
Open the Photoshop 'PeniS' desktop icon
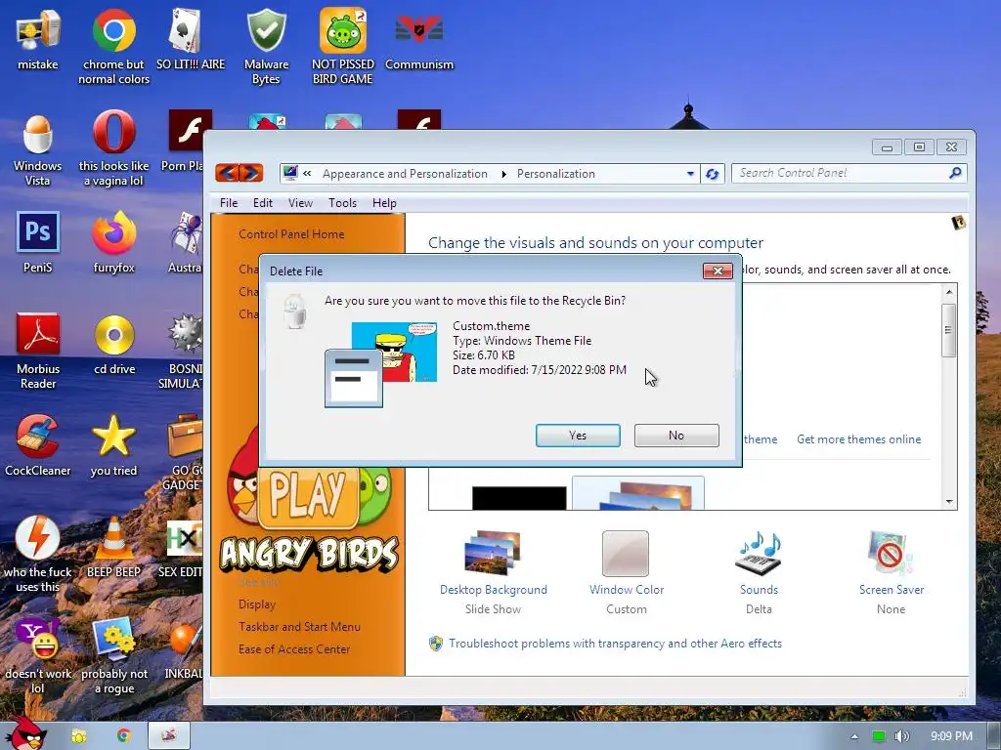point(38,242)
